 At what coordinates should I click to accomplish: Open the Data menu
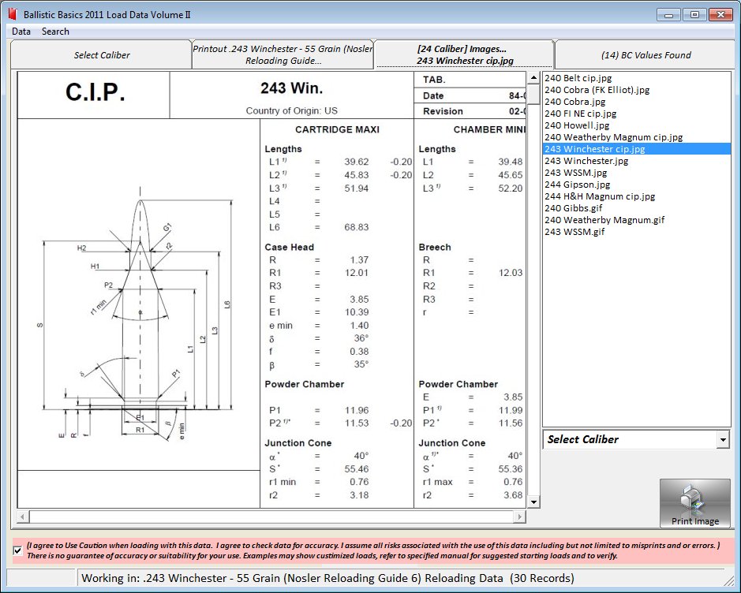click(21, 32)
